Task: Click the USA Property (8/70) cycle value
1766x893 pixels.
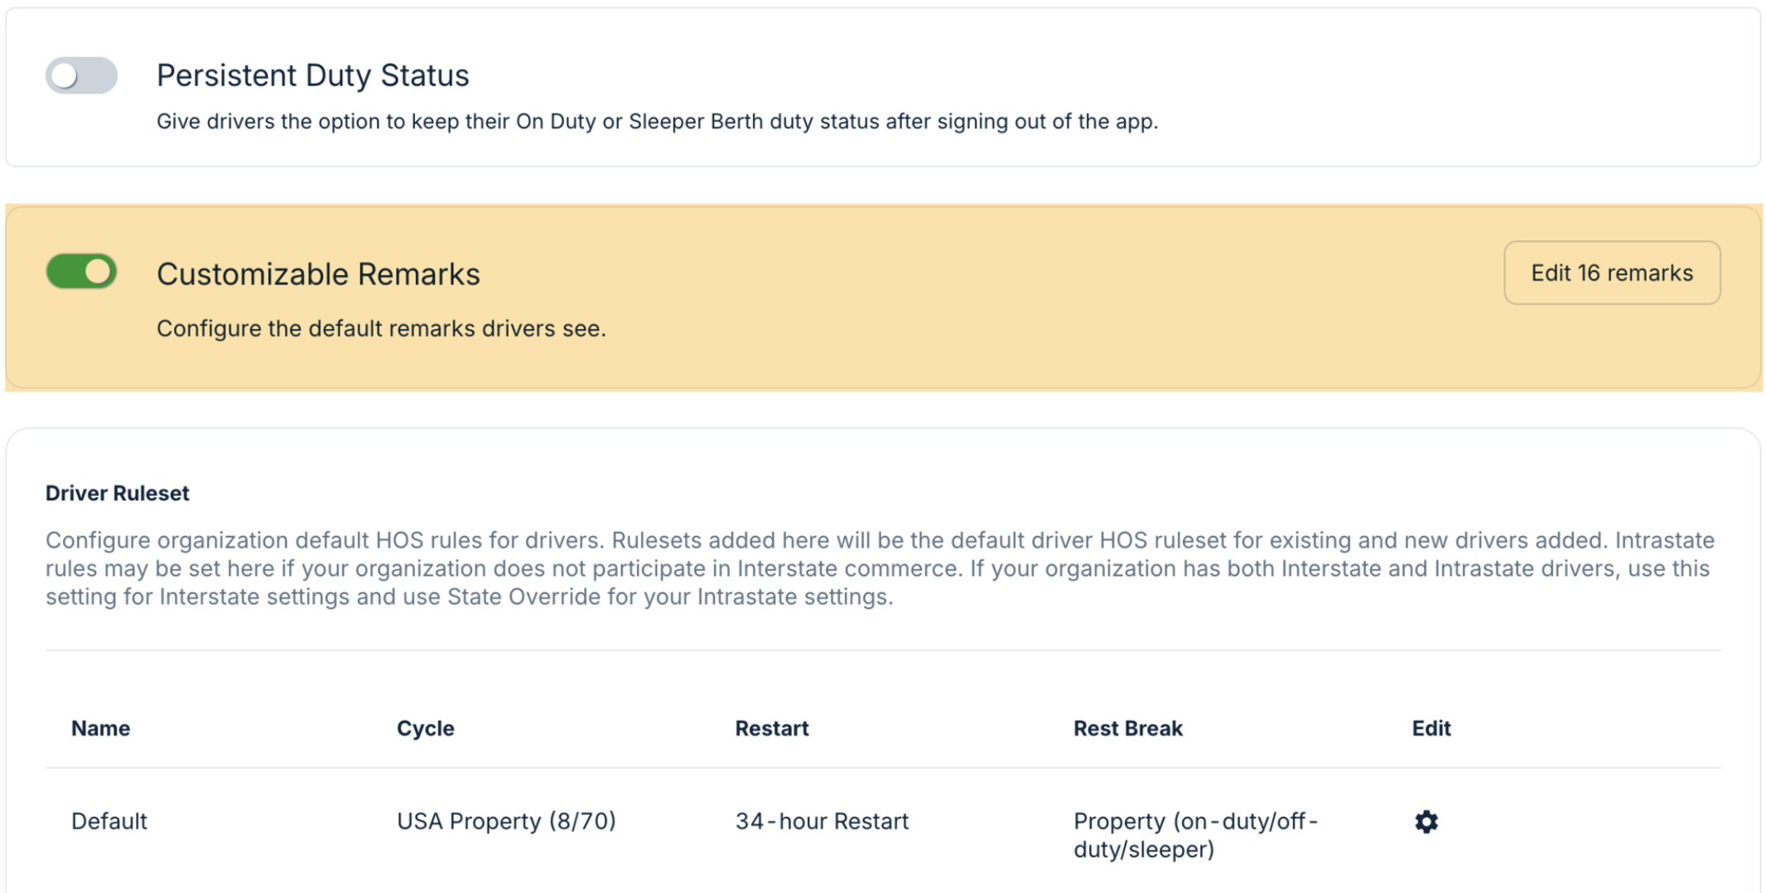Action: pos(506,821)
